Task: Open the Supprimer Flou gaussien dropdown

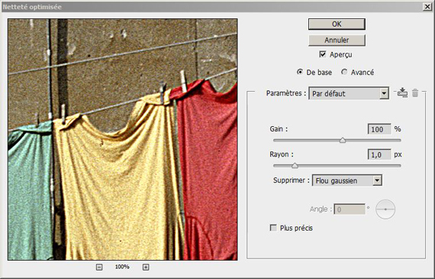Action: pos(347,180)
